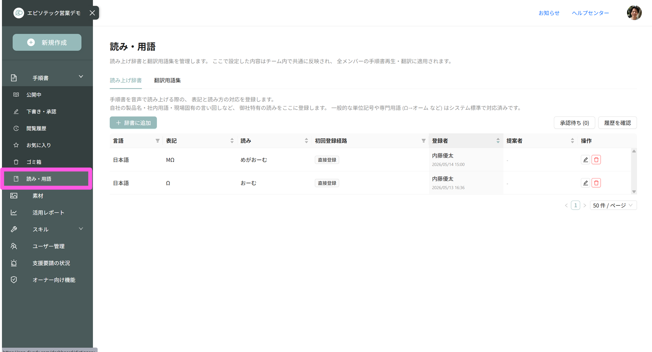
Task: Click the 操作 column header
Action: tap(586, 141)
